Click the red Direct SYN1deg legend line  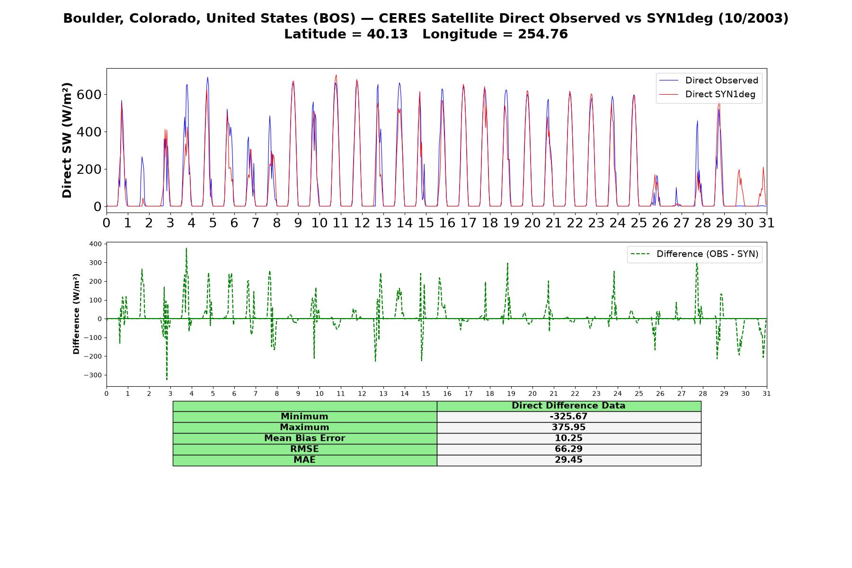[x=669, y=95]
